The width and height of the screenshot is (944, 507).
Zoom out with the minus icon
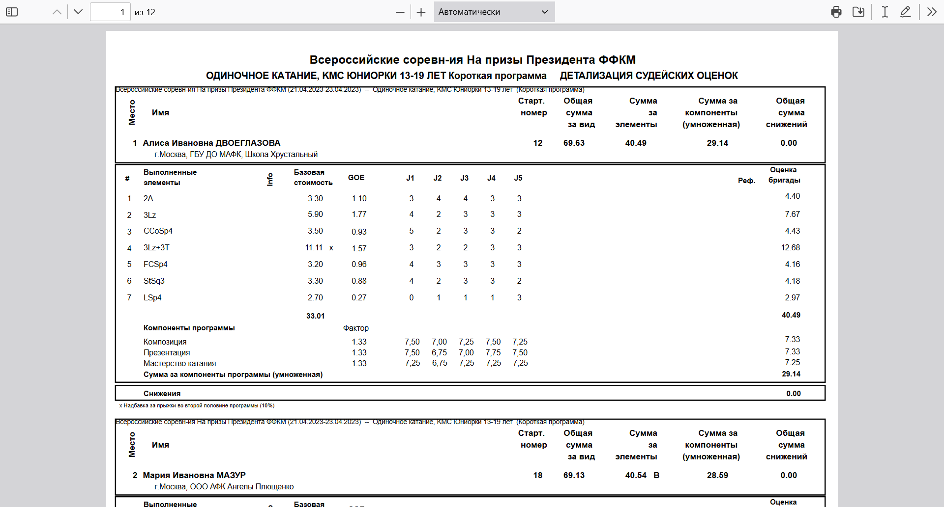pyautogui.click(x=400, y=12)
